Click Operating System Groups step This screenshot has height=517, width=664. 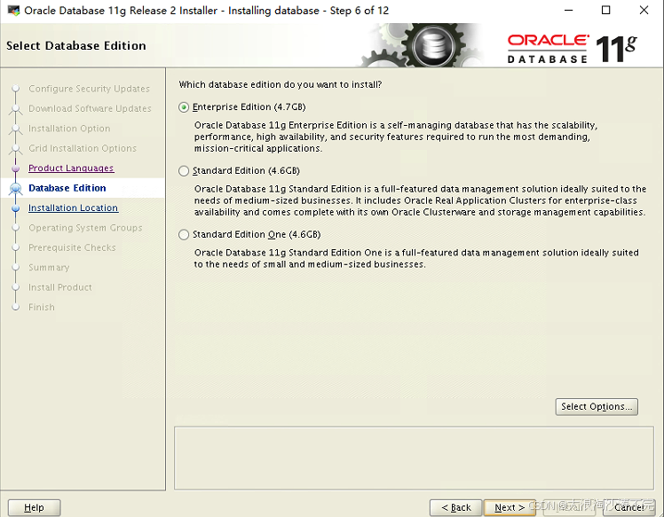(x=85, y=228)
